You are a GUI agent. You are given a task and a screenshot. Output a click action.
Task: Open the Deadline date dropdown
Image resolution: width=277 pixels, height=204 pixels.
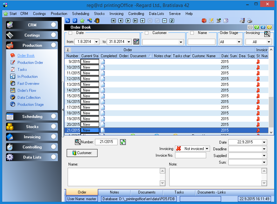click(x=264, y=149)
